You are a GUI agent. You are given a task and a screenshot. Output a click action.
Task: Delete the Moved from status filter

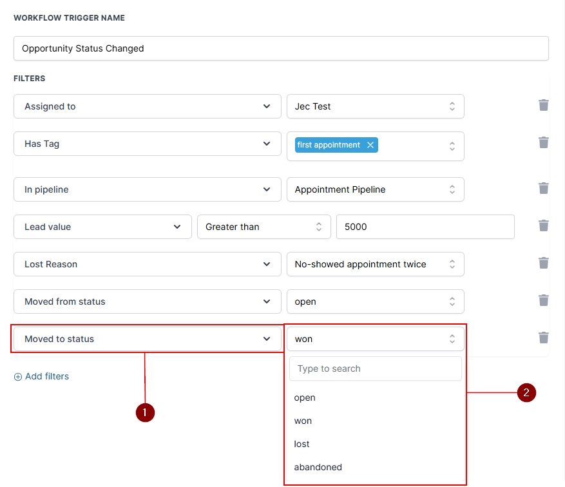[543, 300]
